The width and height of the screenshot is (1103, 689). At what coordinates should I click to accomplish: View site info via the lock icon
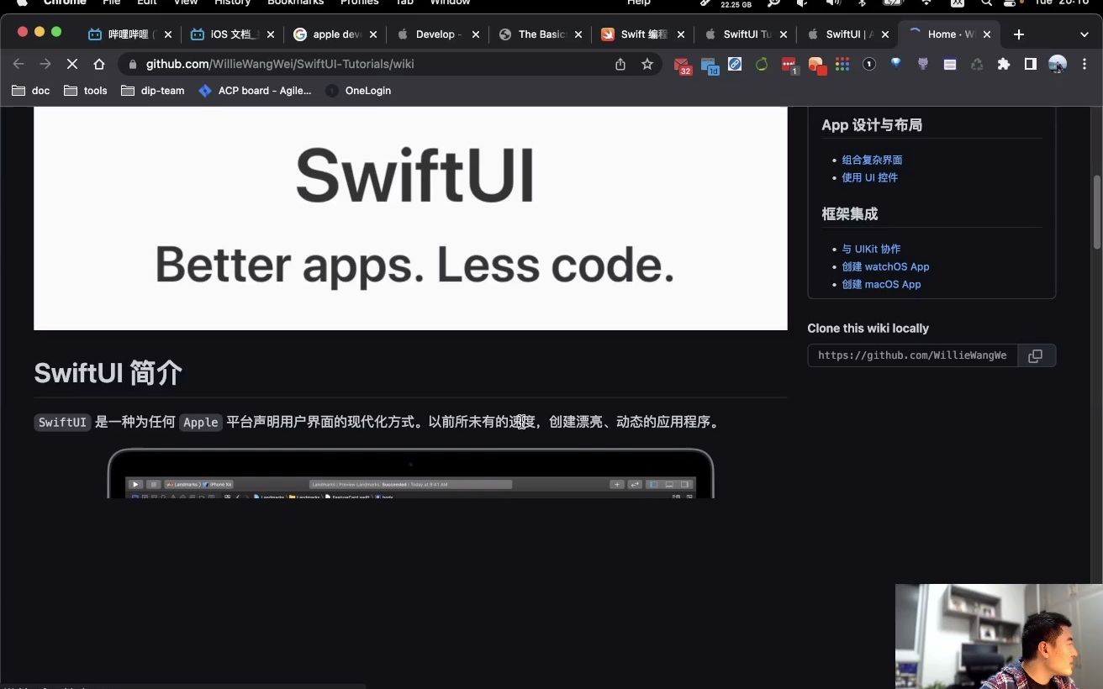click(x=133, y=64)
